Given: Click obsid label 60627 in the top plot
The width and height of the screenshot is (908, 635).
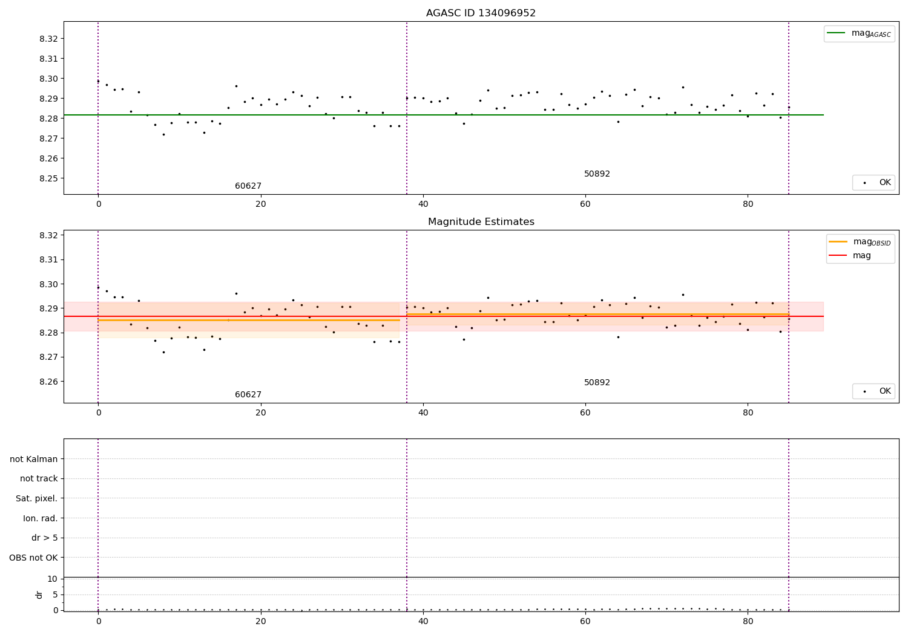Looking at the screenshot, I should 248,186.
